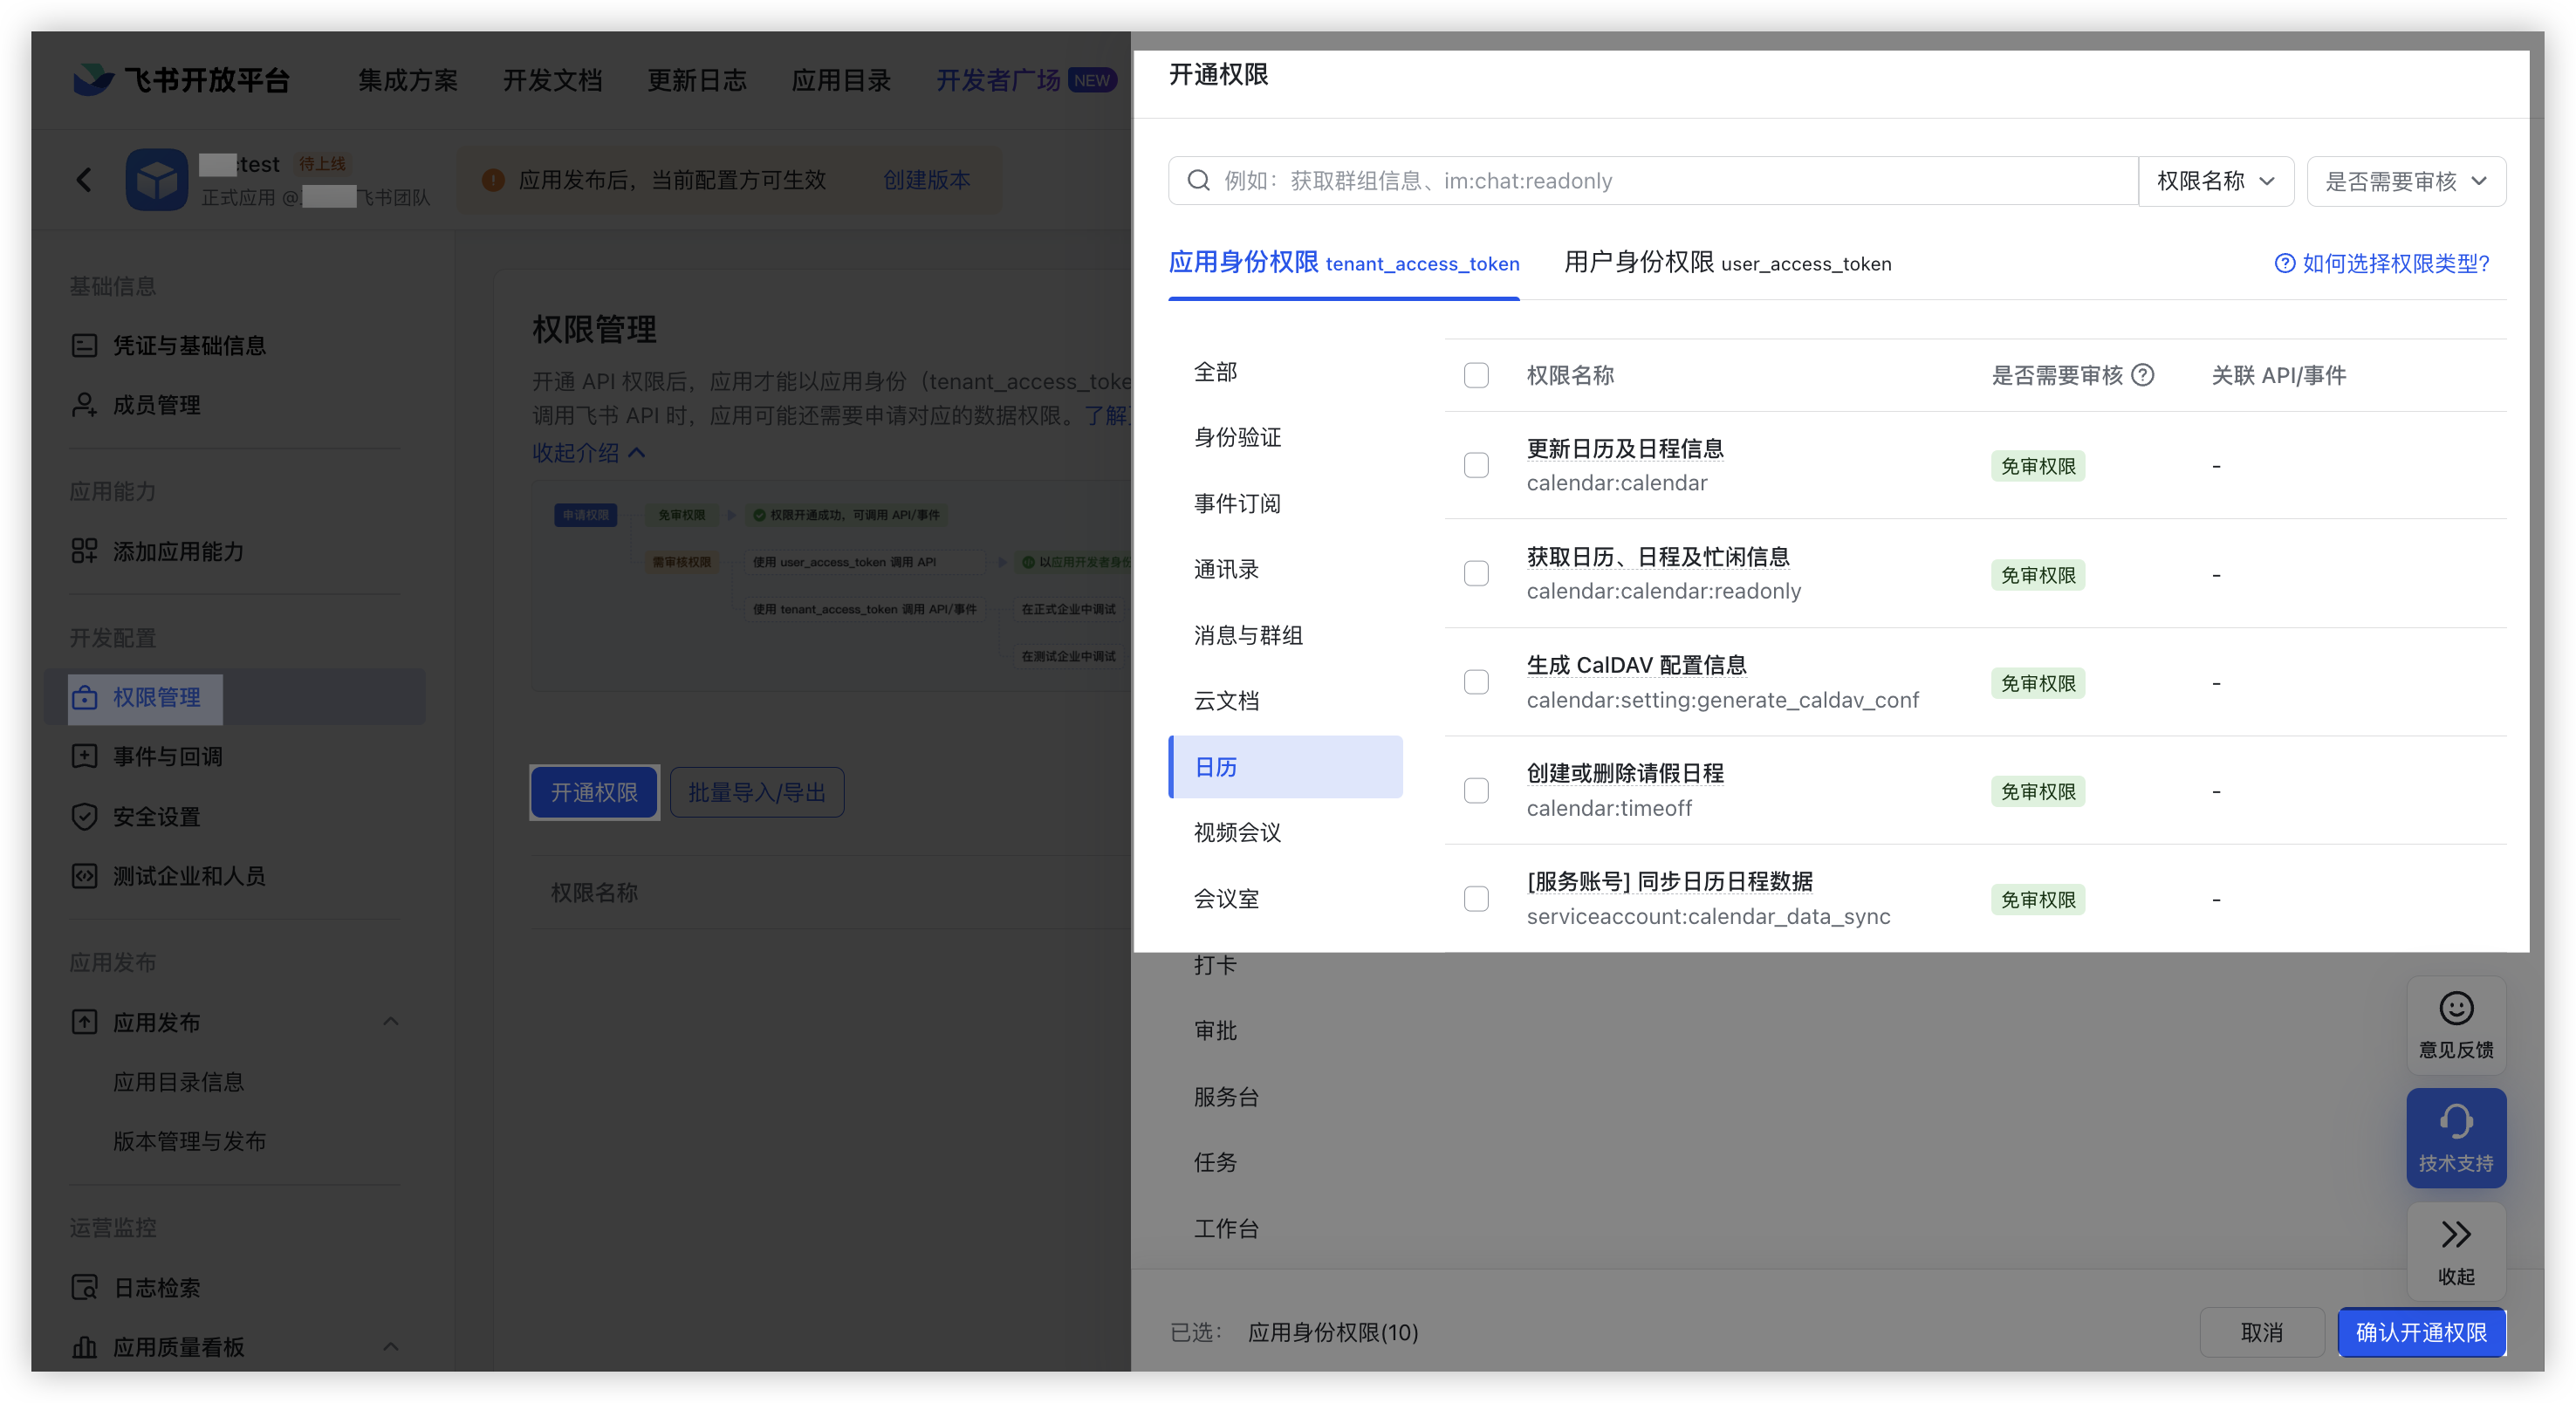Tick checkbox for calendar:timeoff permission
This screenshot has height=1403, width=2576.
(1476, 790)
